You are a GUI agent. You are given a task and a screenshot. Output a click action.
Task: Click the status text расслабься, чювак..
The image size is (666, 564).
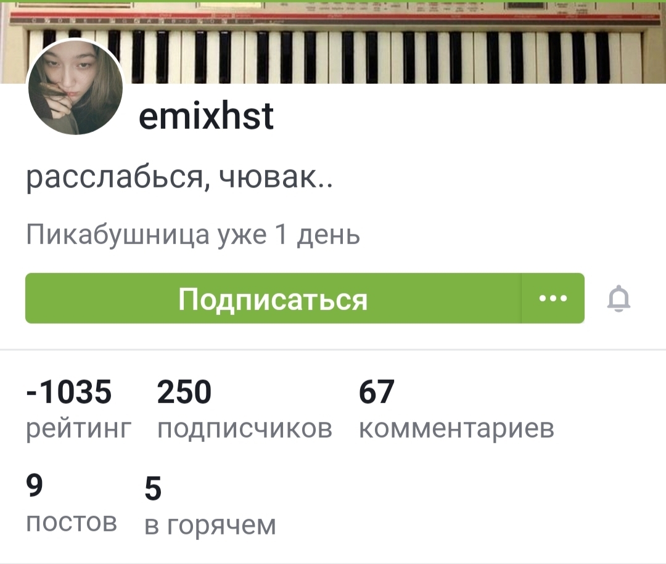coord(179,177)
